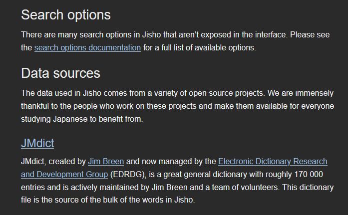
Task: Open the JMdict heading link
Action: (37, 143)
